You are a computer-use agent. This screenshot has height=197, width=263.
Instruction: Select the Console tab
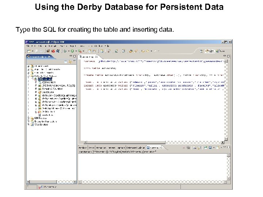[154, 148]
